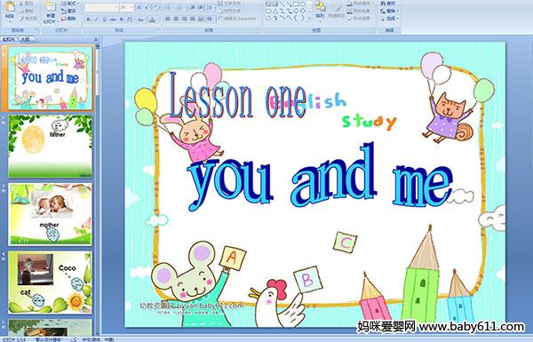Find text with the Find button

point(388,4)
